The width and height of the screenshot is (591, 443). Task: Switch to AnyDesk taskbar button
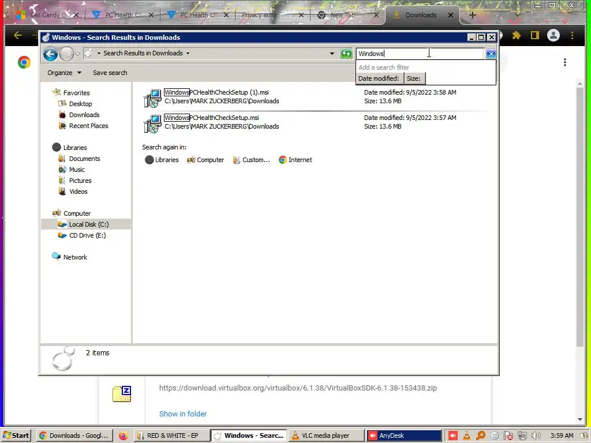[403, 436]
